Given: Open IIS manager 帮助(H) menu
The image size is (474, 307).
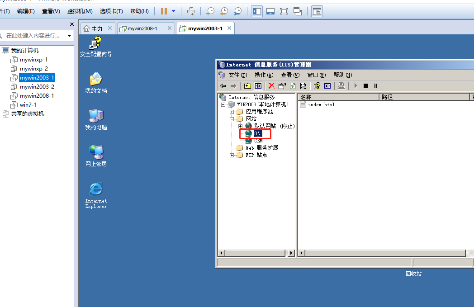Looking at the screenshot, I should pyautogui.click(x=343, y=75).
